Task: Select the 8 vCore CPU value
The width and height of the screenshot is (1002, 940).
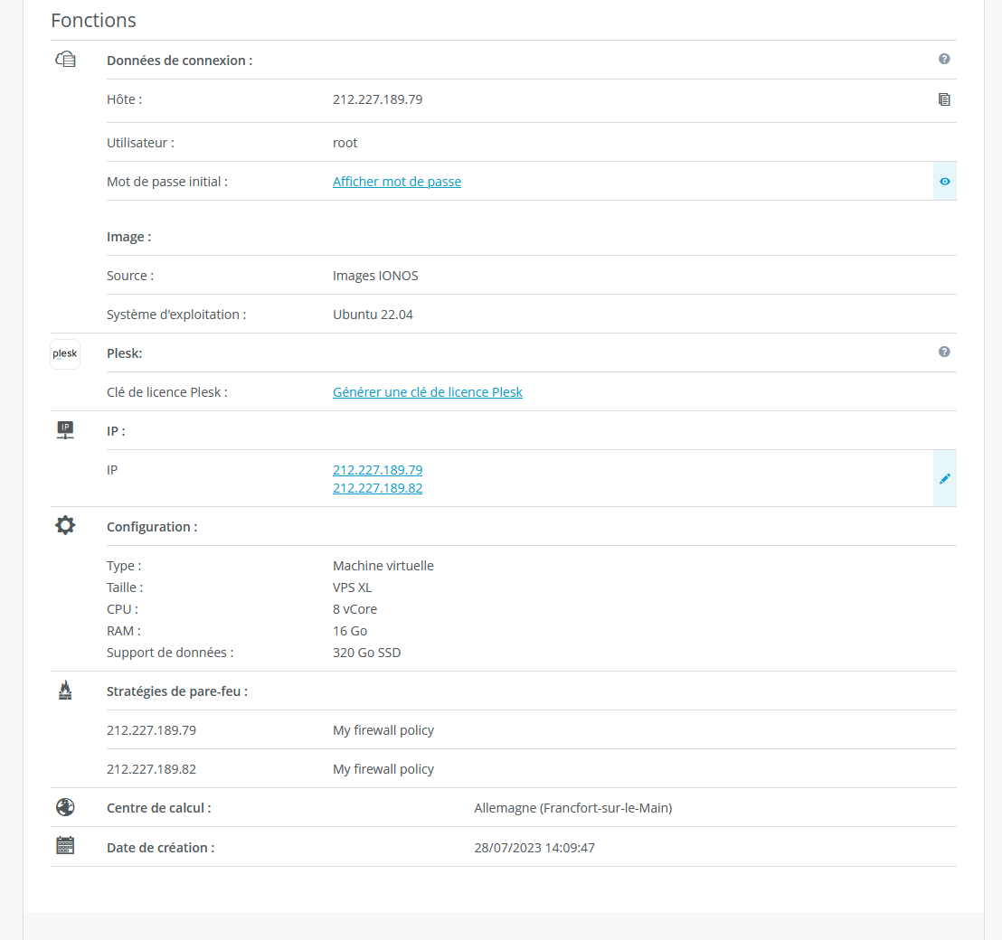Action: (x=354, y=609)
